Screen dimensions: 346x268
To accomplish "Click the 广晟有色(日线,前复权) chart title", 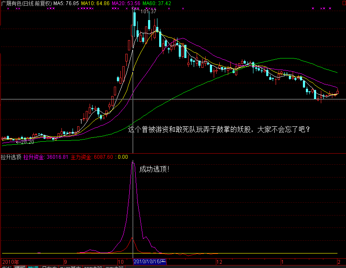I will click(26, 3).
